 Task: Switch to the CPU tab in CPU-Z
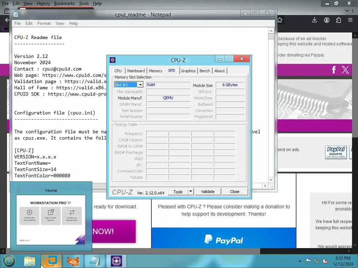tap(118, 71)
